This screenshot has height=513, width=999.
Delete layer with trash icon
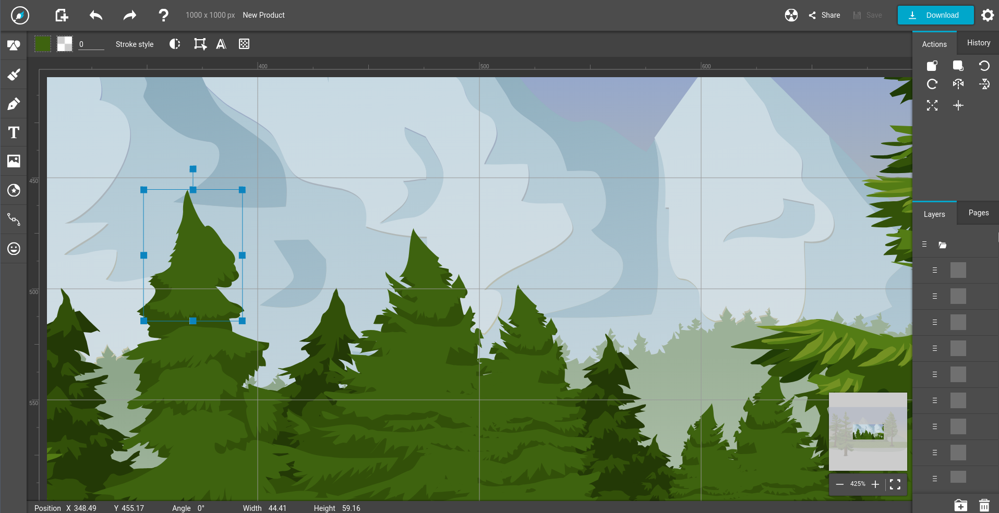[x=984, y=505]
